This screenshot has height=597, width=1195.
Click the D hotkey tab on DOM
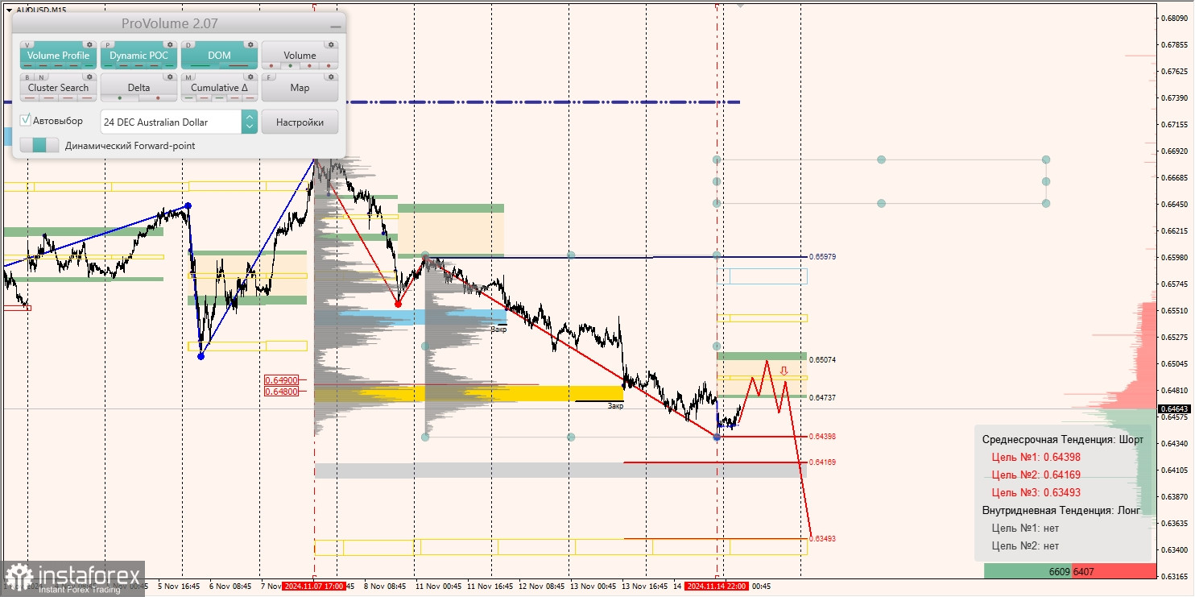point(189,45)
